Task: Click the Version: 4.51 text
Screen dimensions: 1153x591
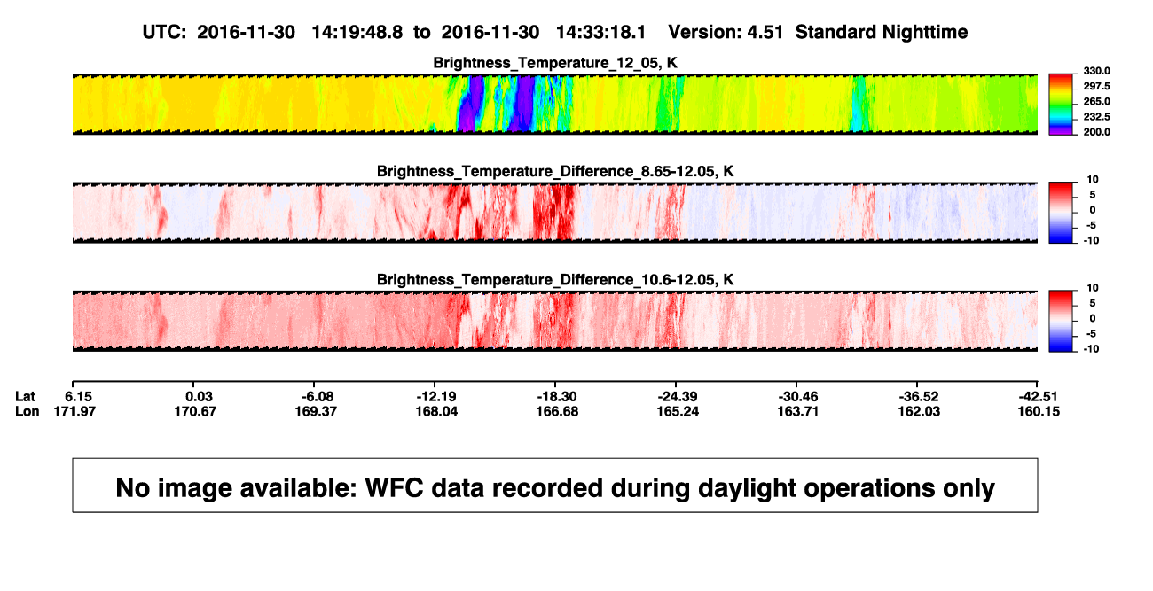Action: click(x=726, y=32)
